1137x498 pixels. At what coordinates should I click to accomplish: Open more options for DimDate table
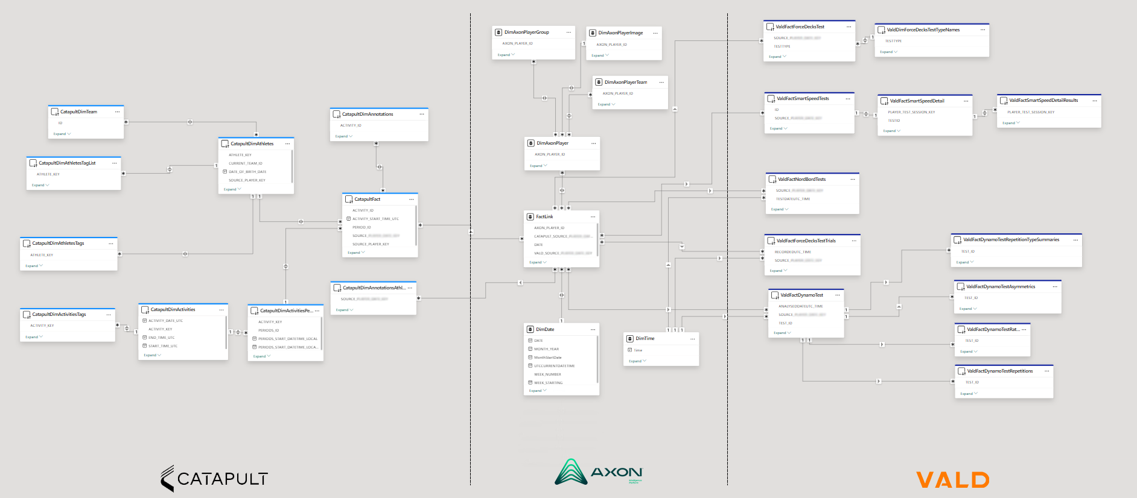pos(593,329)
